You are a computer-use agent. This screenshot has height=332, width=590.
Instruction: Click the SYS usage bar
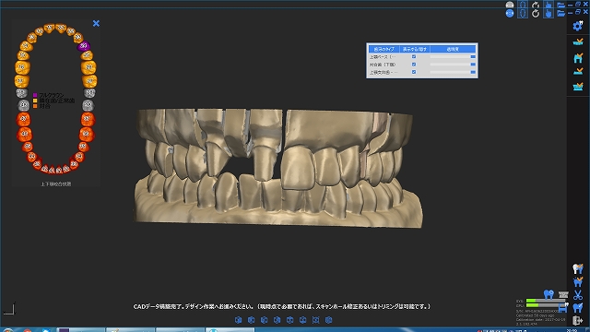click(x=547, y=301)
